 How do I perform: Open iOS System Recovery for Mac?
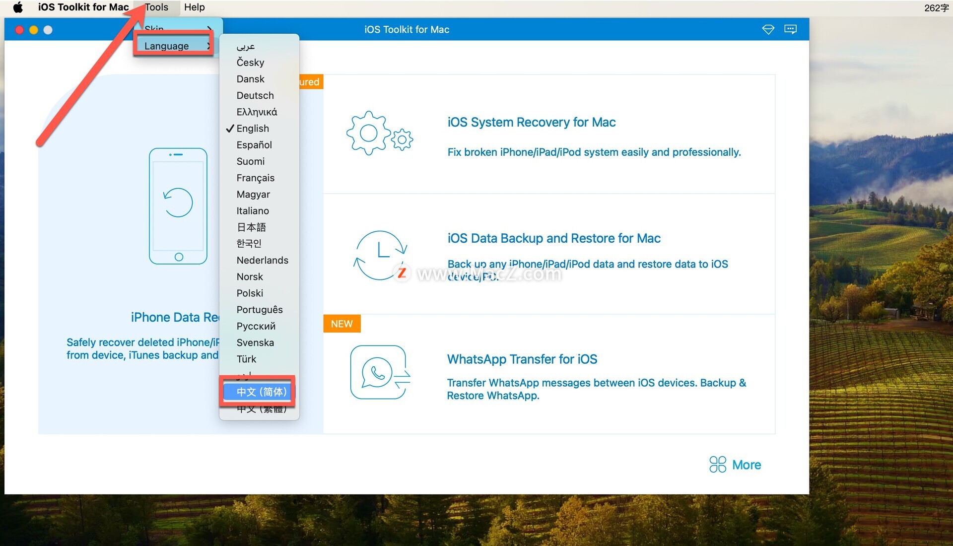click(532, 122)
